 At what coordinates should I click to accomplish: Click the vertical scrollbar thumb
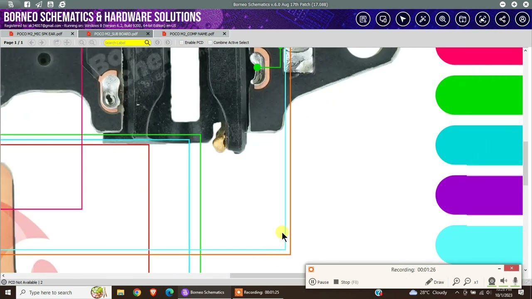pyautogui.click(x=526, y=163)
